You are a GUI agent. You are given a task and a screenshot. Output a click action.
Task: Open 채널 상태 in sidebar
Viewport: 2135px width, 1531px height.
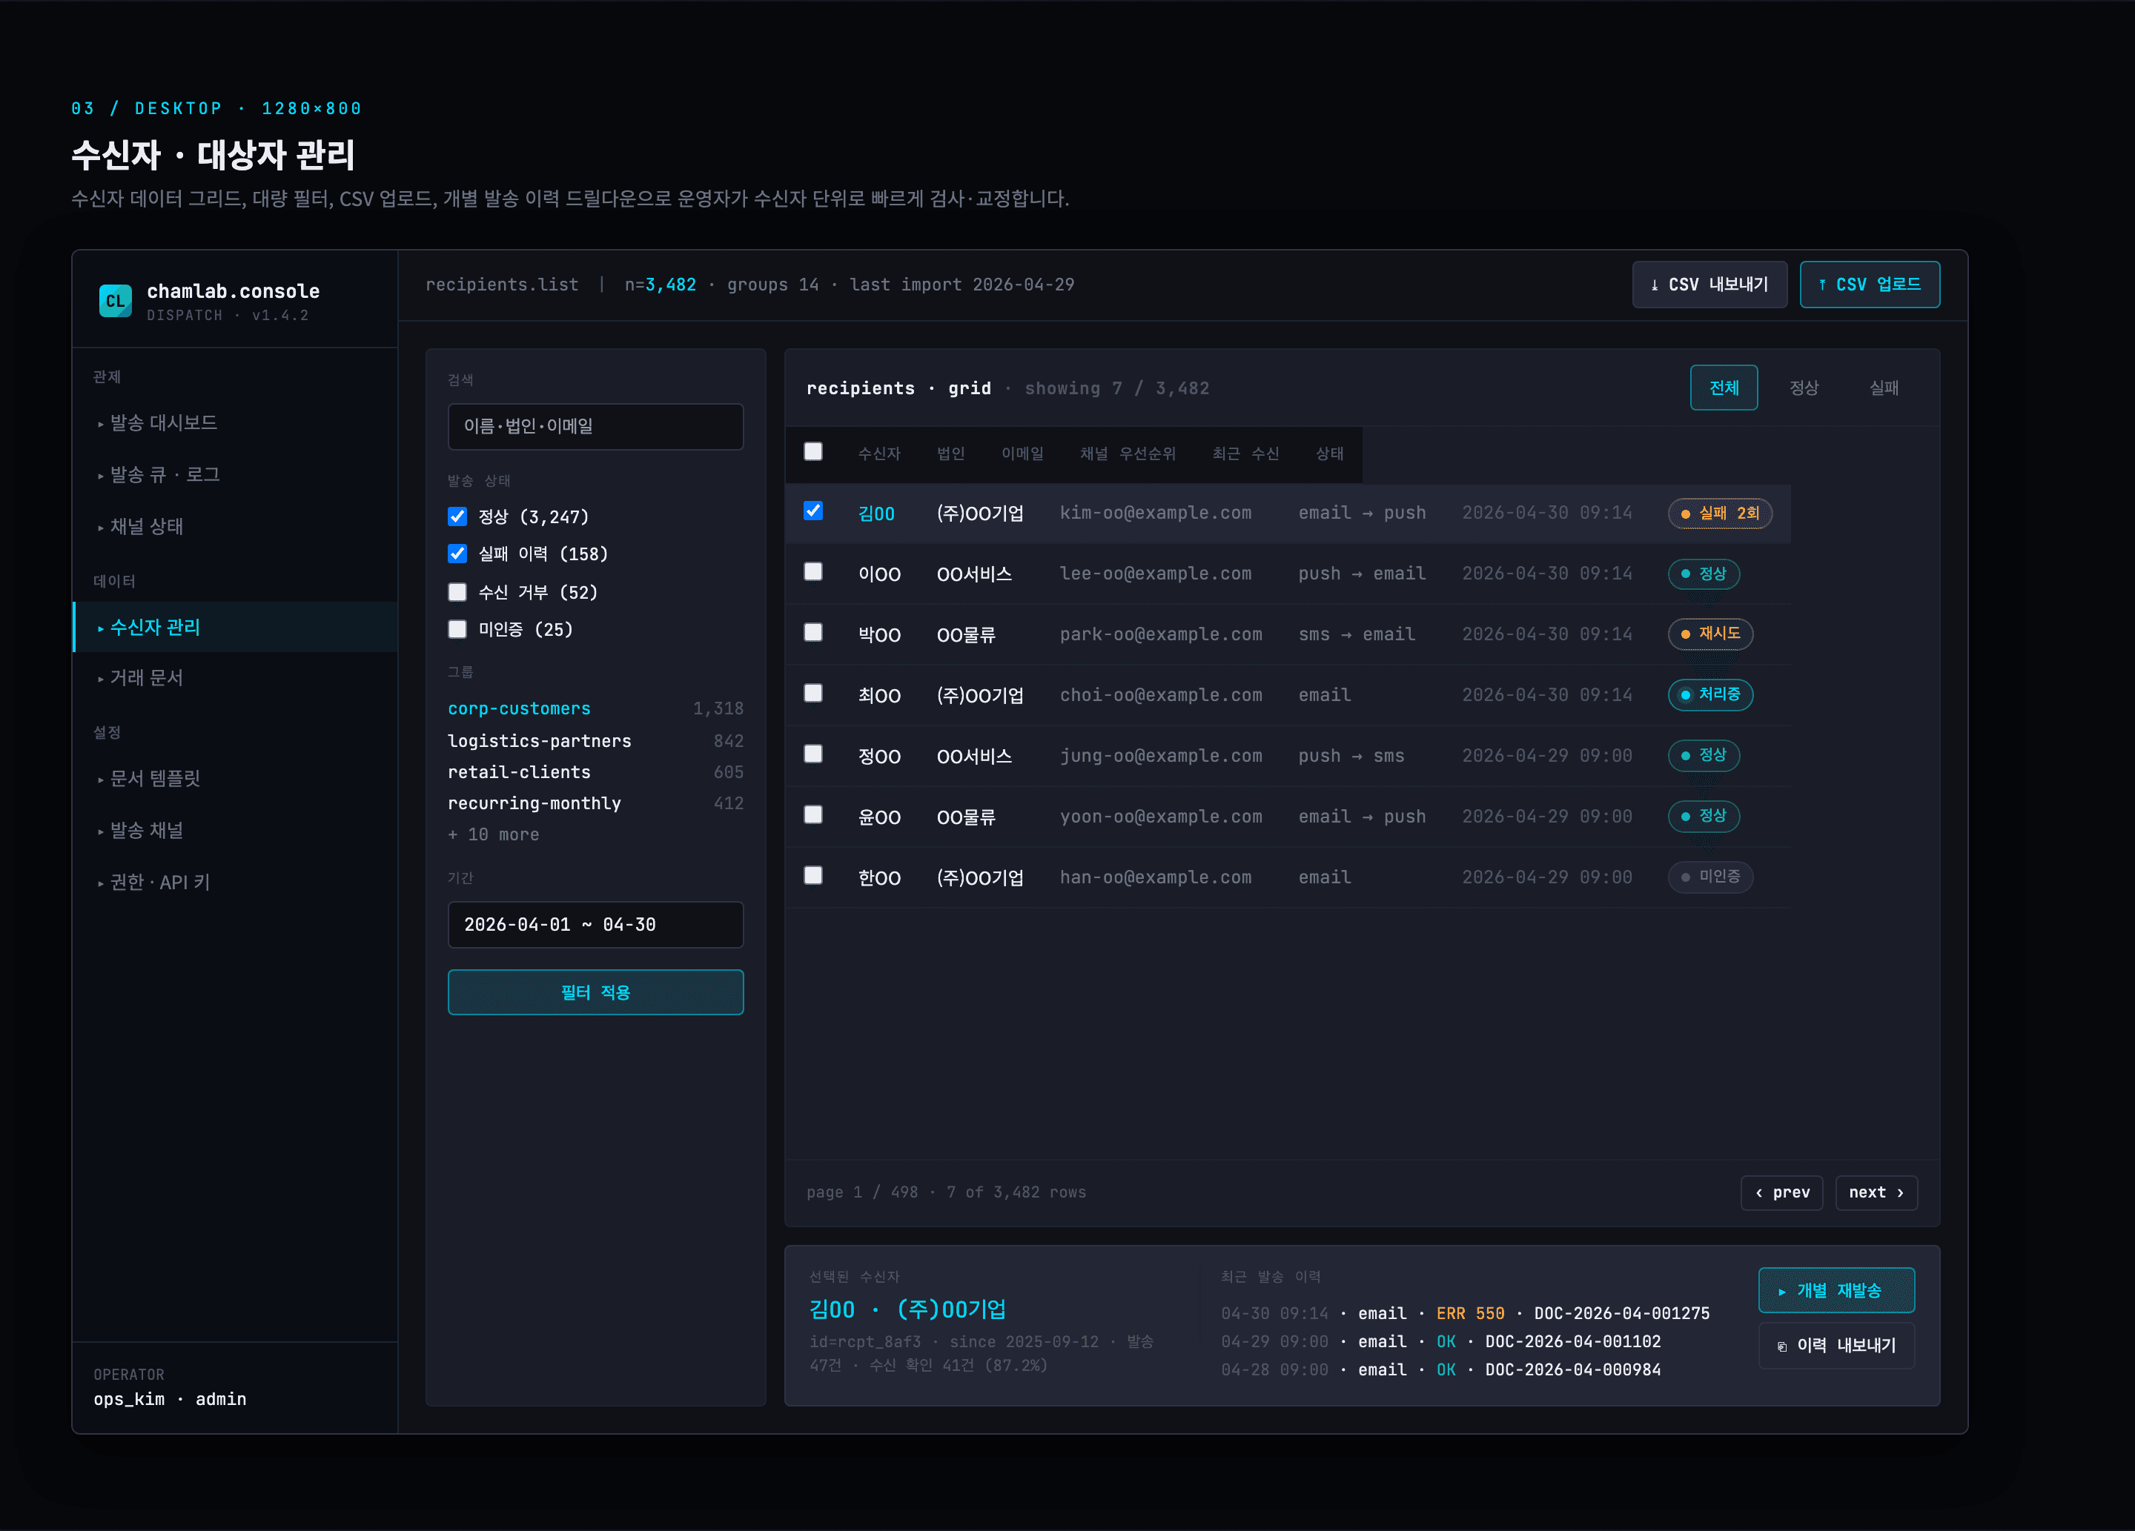pos(235,526)
